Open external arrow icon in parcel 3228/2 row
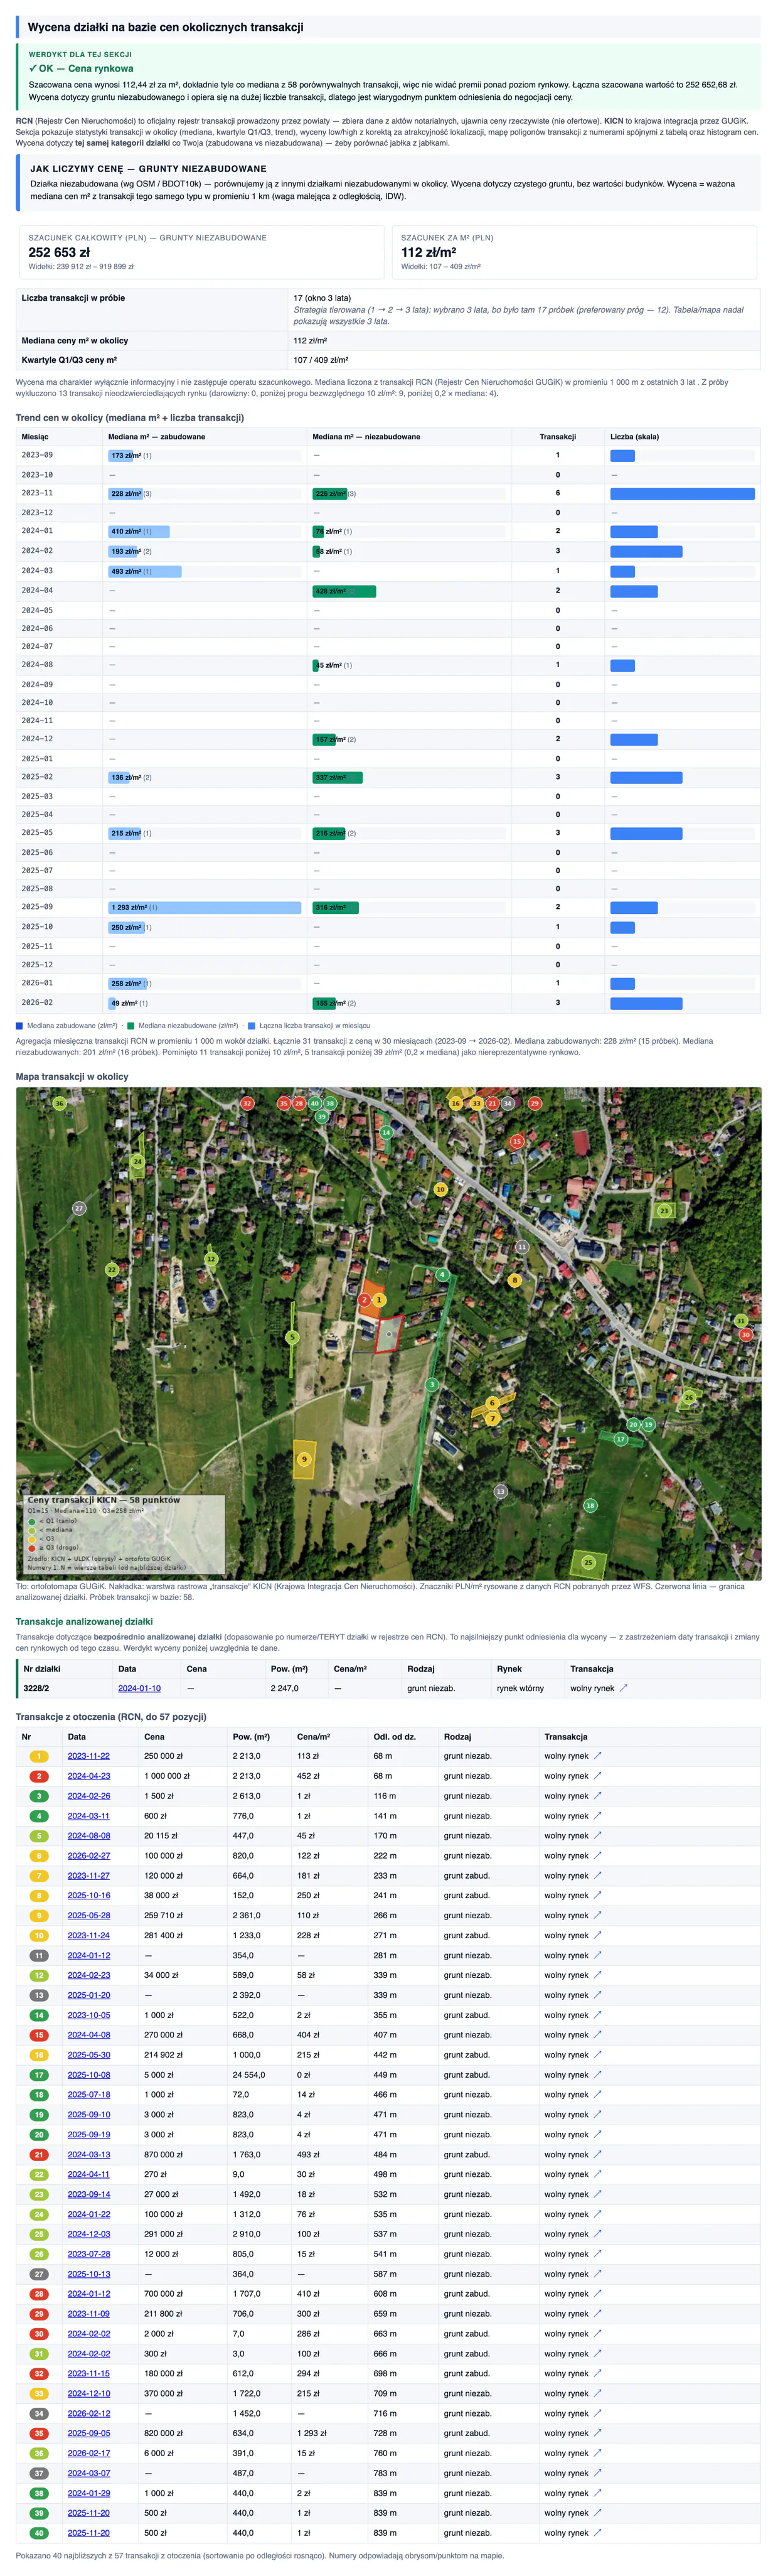 [x=624, y=1688]
